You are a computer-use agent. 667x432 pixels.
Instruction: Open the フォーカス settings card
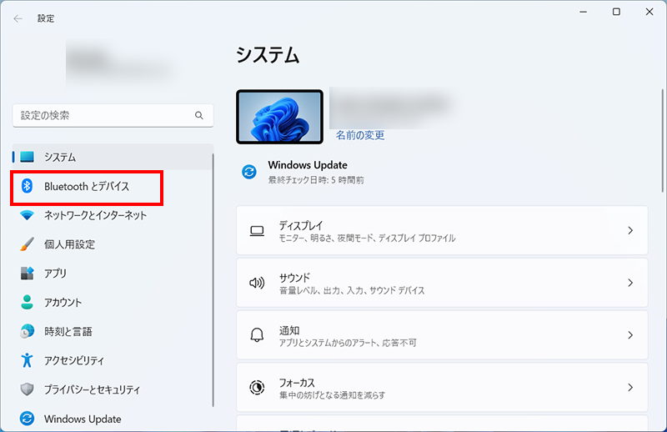tap(442, 387)
